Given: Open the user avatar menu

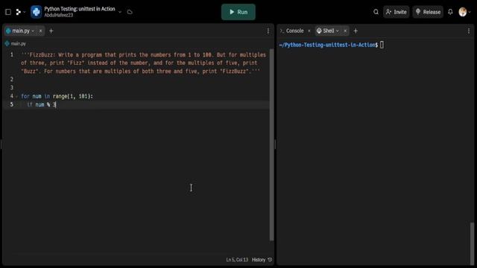Looking at the screenshot, I should click(463, 12).
